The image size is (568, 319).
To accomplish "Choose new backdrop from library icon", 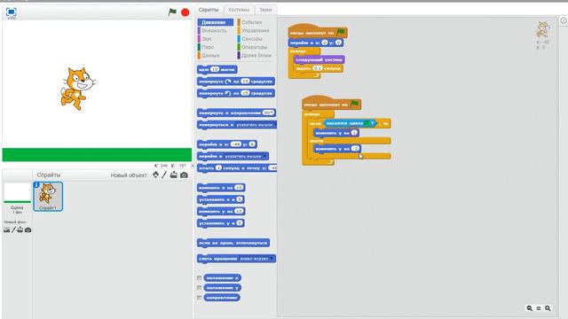I will click(x=6, y=230).
